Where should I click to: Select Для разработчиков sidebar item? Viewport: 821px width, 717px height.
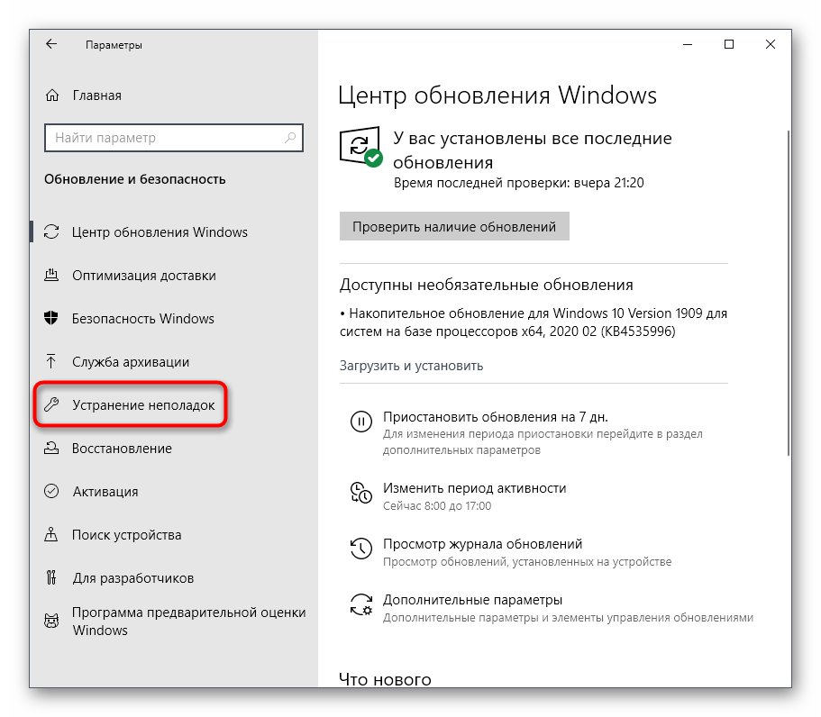tap(132, 578)
